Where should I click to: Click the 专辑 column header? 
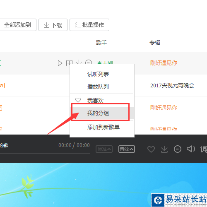pos(155,43)
